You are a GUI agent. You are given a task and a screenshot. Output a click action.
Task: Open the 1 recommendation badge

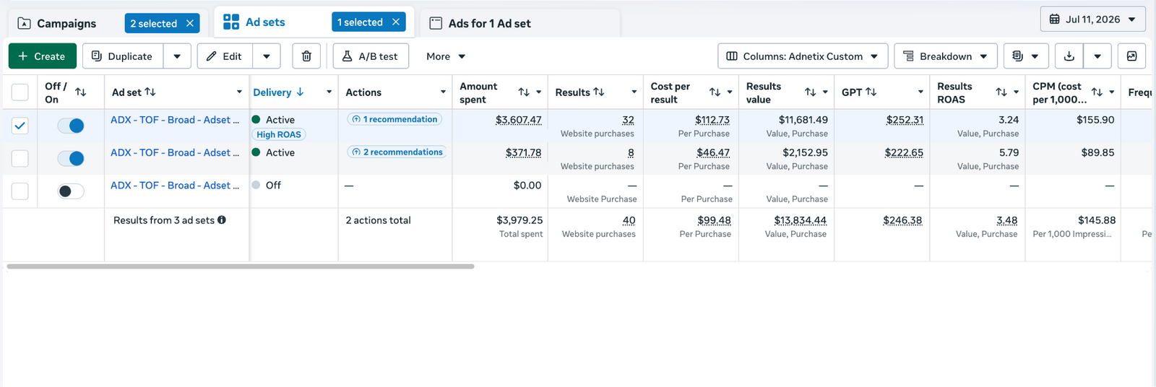pos(394,119)
